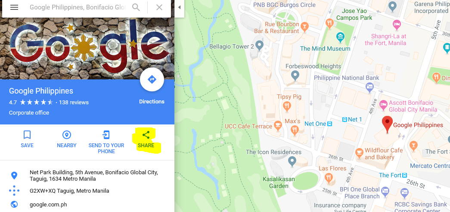Open the 138 reviews link
The height and width of the screenshot is (212, 450).
74,103
